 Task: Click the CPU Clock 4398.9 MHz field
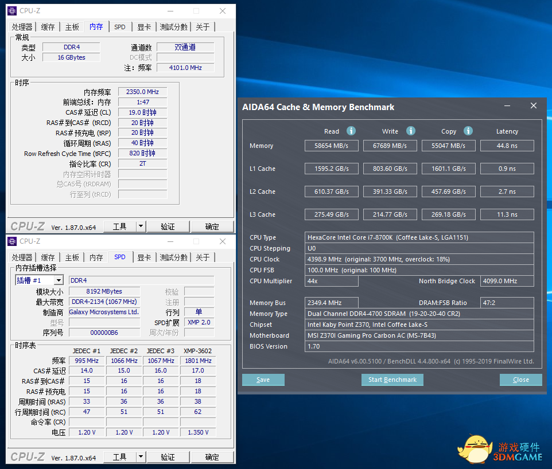(x=419, y=259)
